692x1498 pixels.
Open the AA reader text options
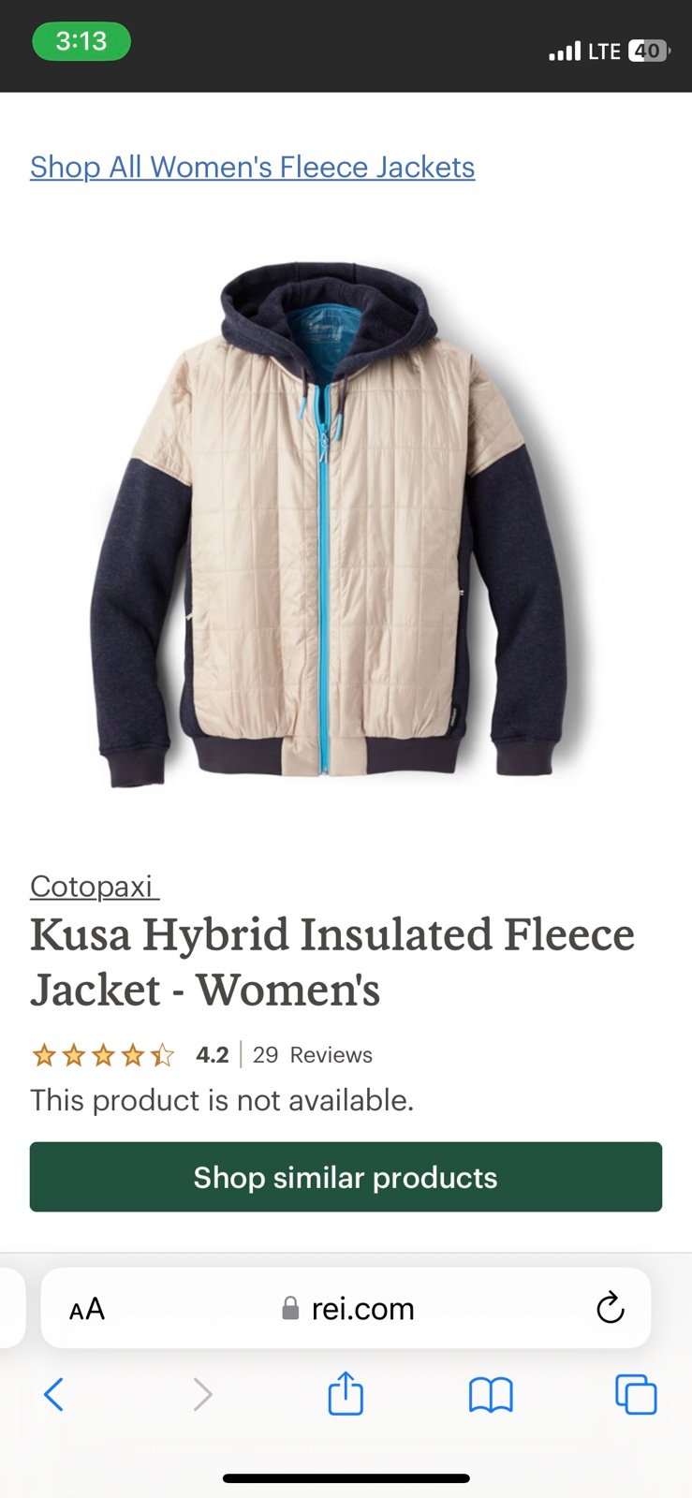pyautogui.click(x=87, y=1309)
